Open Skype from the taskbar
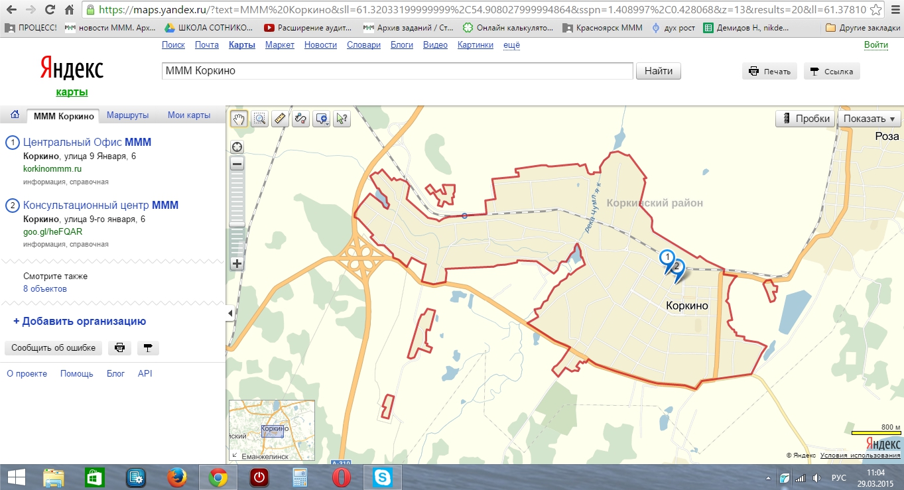Image resolution: width=904 pixels, height=490 pixels. click(x=382, y=477)
